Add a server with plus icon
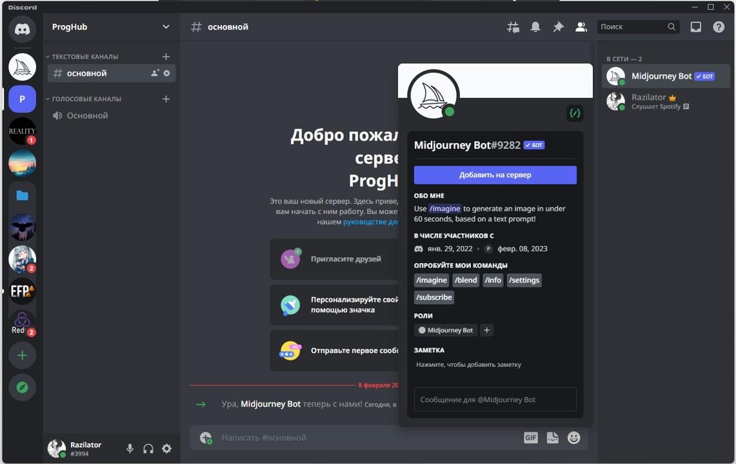 tap(22, 355)
